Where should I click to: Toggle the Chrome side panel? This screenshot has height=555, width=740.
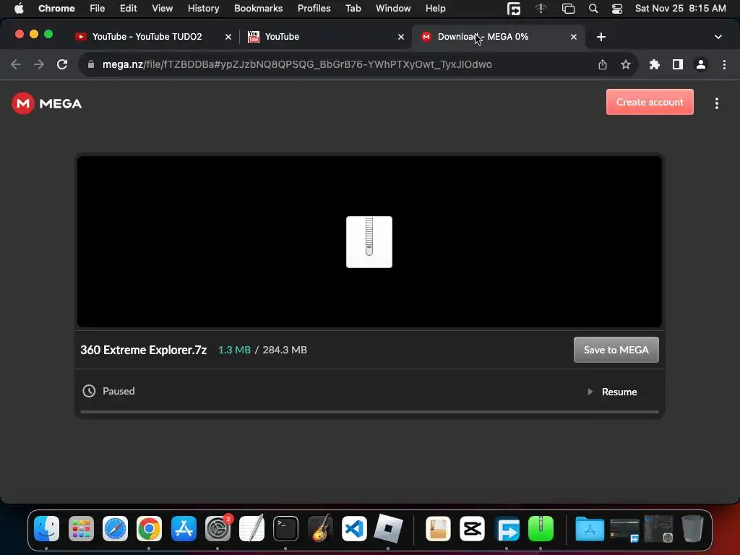[677, 64]
